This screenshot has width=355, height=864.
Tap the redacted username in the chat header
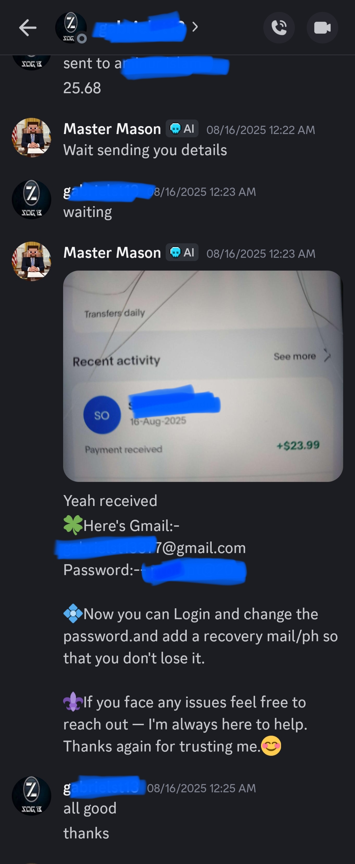140,27
